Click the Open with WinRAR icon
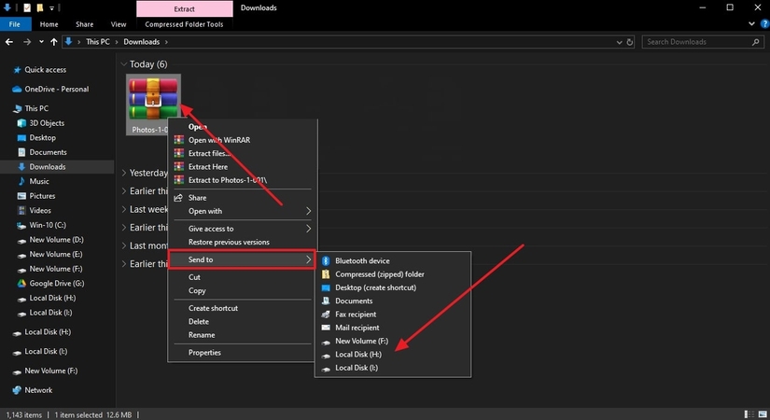The image size is (770, 420). tap(178, 140)
